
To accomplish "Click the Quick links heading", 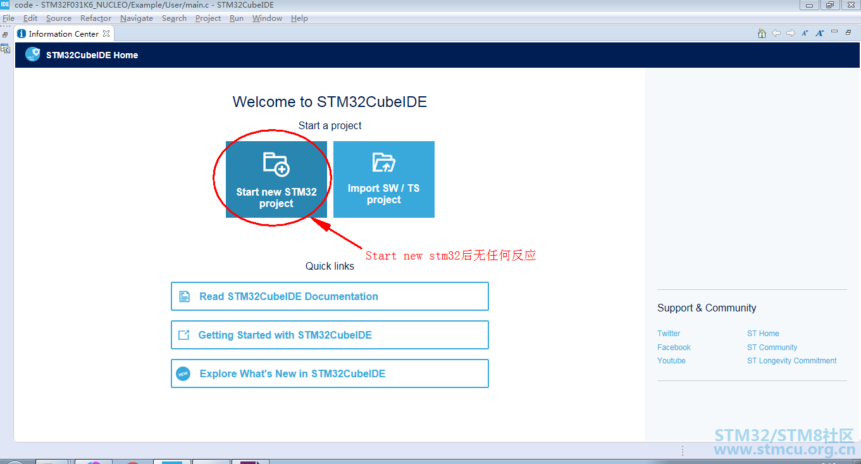I will pos(330,266).
